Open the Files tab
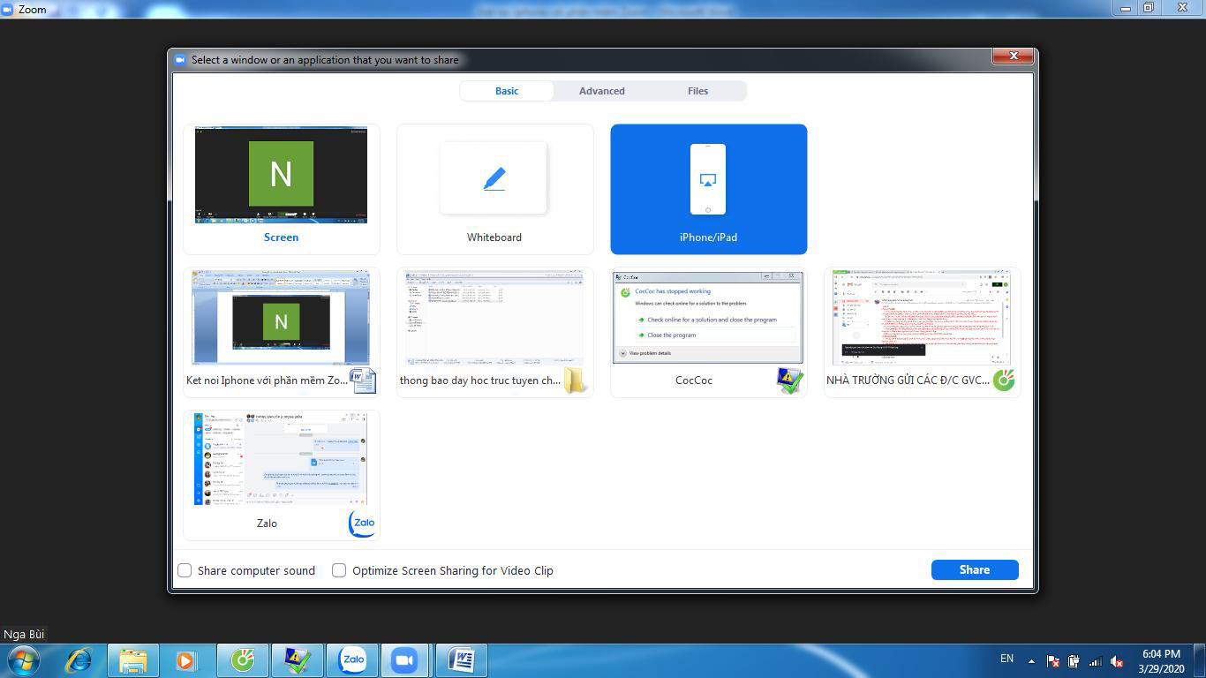The image size is (1206, 678). click(x=697, y=91)
